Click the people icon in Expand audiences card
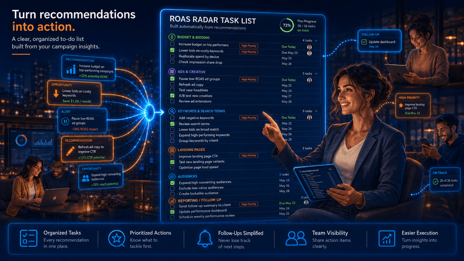 86,178
